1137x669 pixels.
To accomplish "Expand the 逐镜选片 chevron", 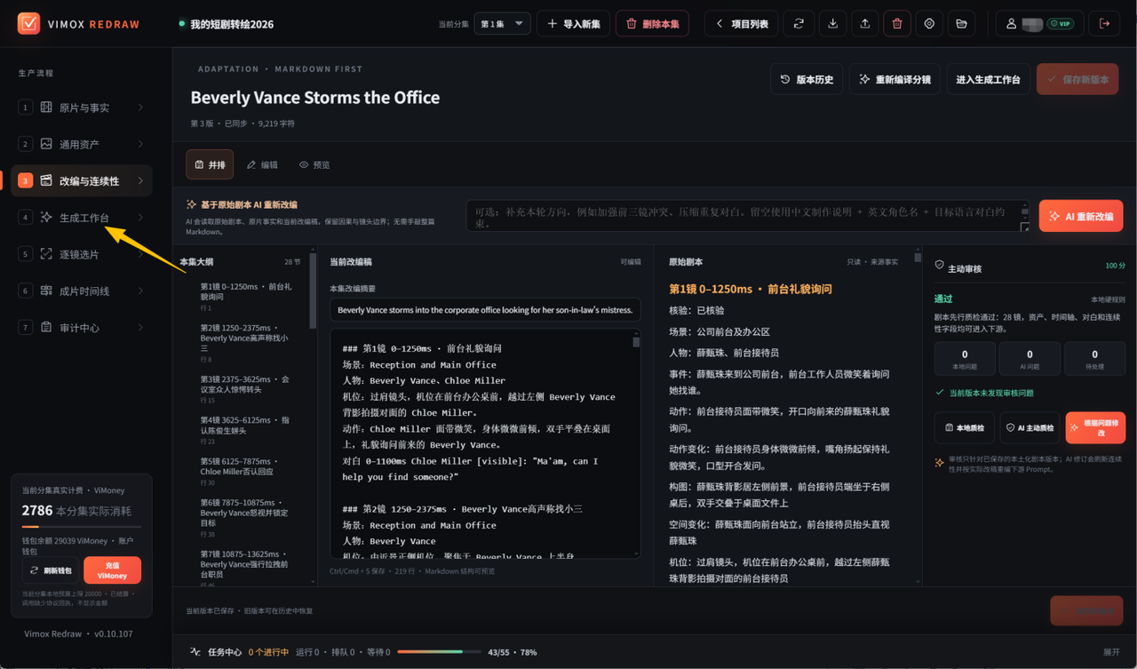I will tap(140, 254).
